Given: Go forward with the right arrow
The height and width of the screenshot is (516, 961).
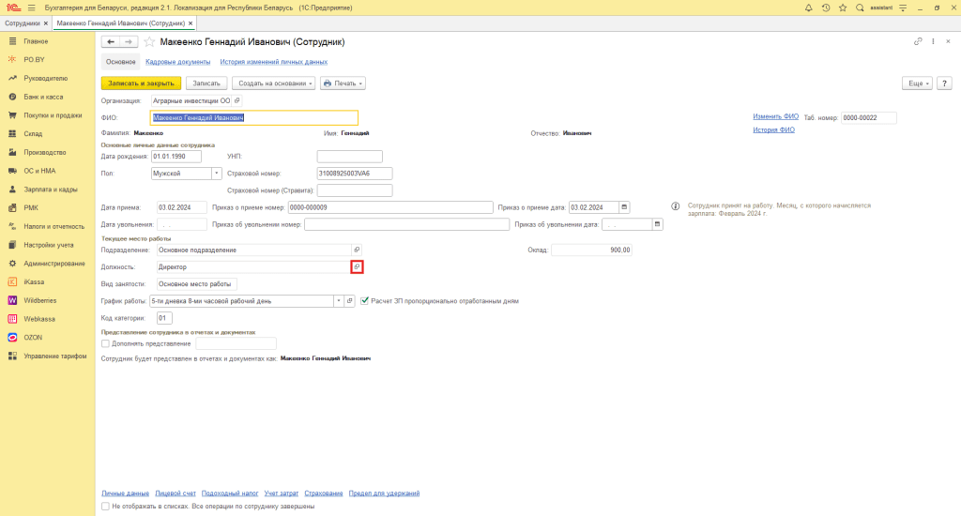Looking at the screenshot, I should point(128,41).
